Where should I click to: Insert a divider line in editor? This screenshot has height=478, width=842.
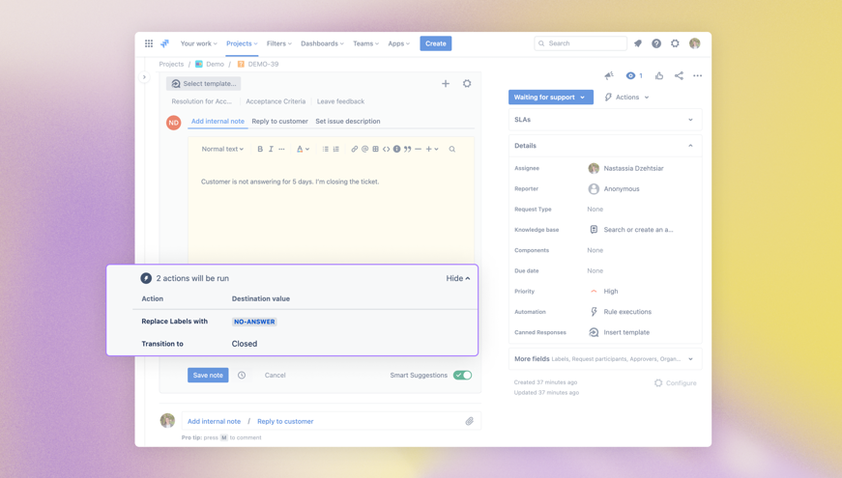tap(419, 149)
